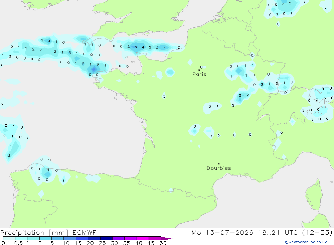Click the 0.5–1 mm legend color swatch
This screenshot has height=245, width=334.
[21, 238]
